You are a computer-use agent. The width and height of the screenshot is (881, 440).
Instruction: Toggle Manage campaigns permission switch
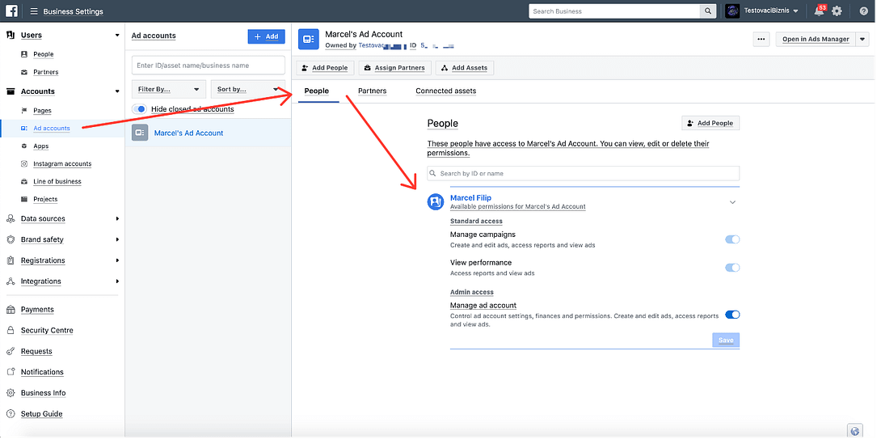pos(732,239)
